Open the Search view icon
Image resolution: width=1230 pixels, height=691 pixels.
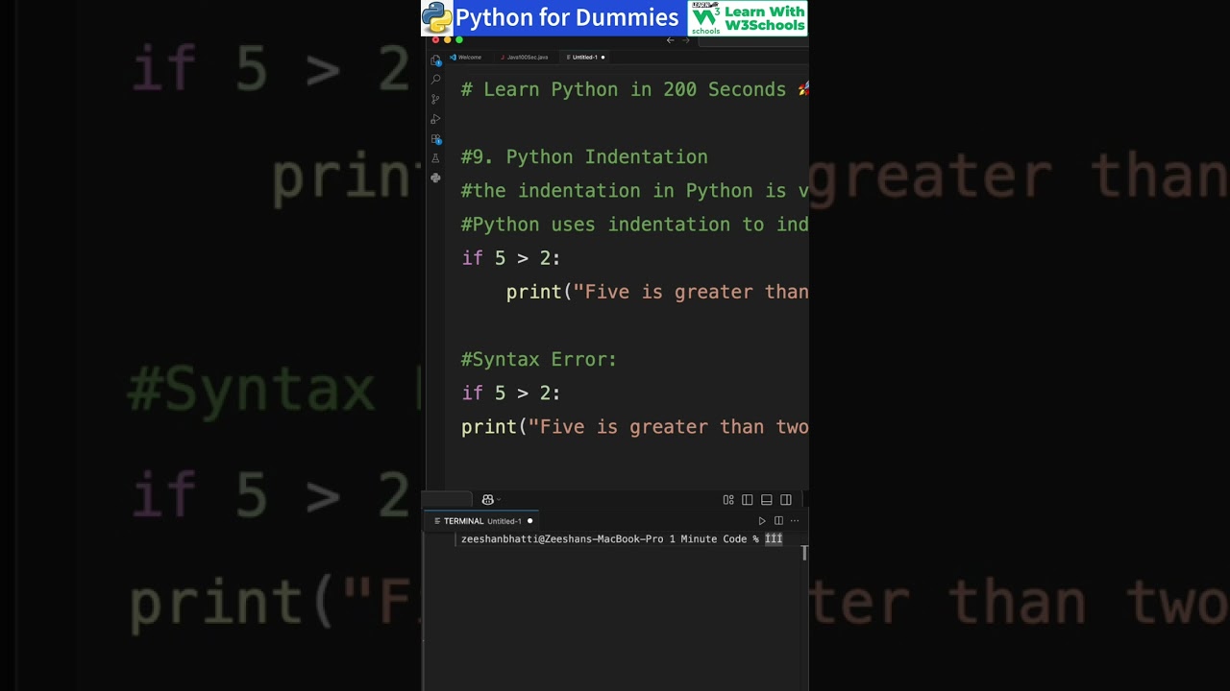pos(435,80)
